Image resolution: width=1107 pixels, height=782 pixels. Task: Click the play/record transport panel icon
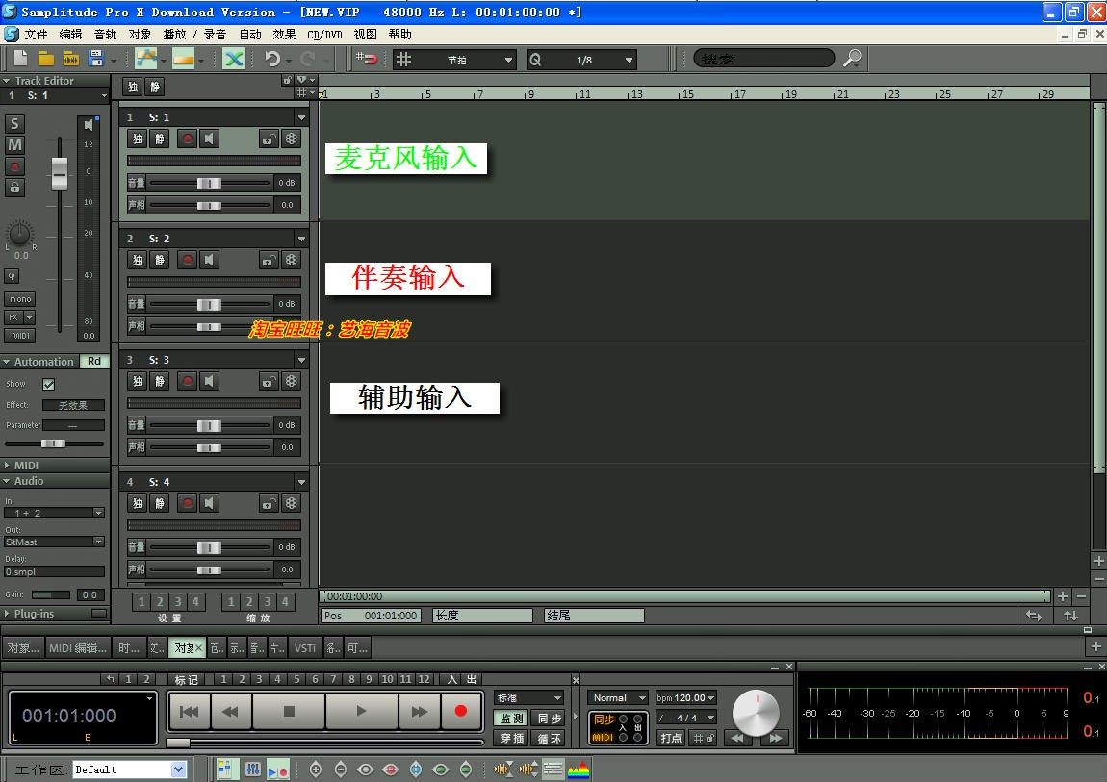tap(277, 769)
